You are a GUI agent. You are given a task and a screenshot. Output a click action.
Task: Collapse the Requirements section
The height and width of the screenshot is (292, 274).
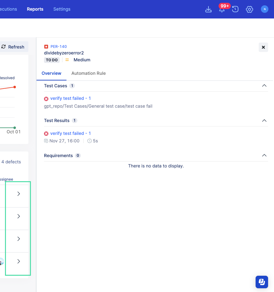264,155
